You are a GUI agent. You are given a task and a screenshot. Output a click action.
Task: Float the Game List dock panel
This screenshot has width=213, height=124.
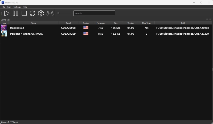click(x=207, y=20)
